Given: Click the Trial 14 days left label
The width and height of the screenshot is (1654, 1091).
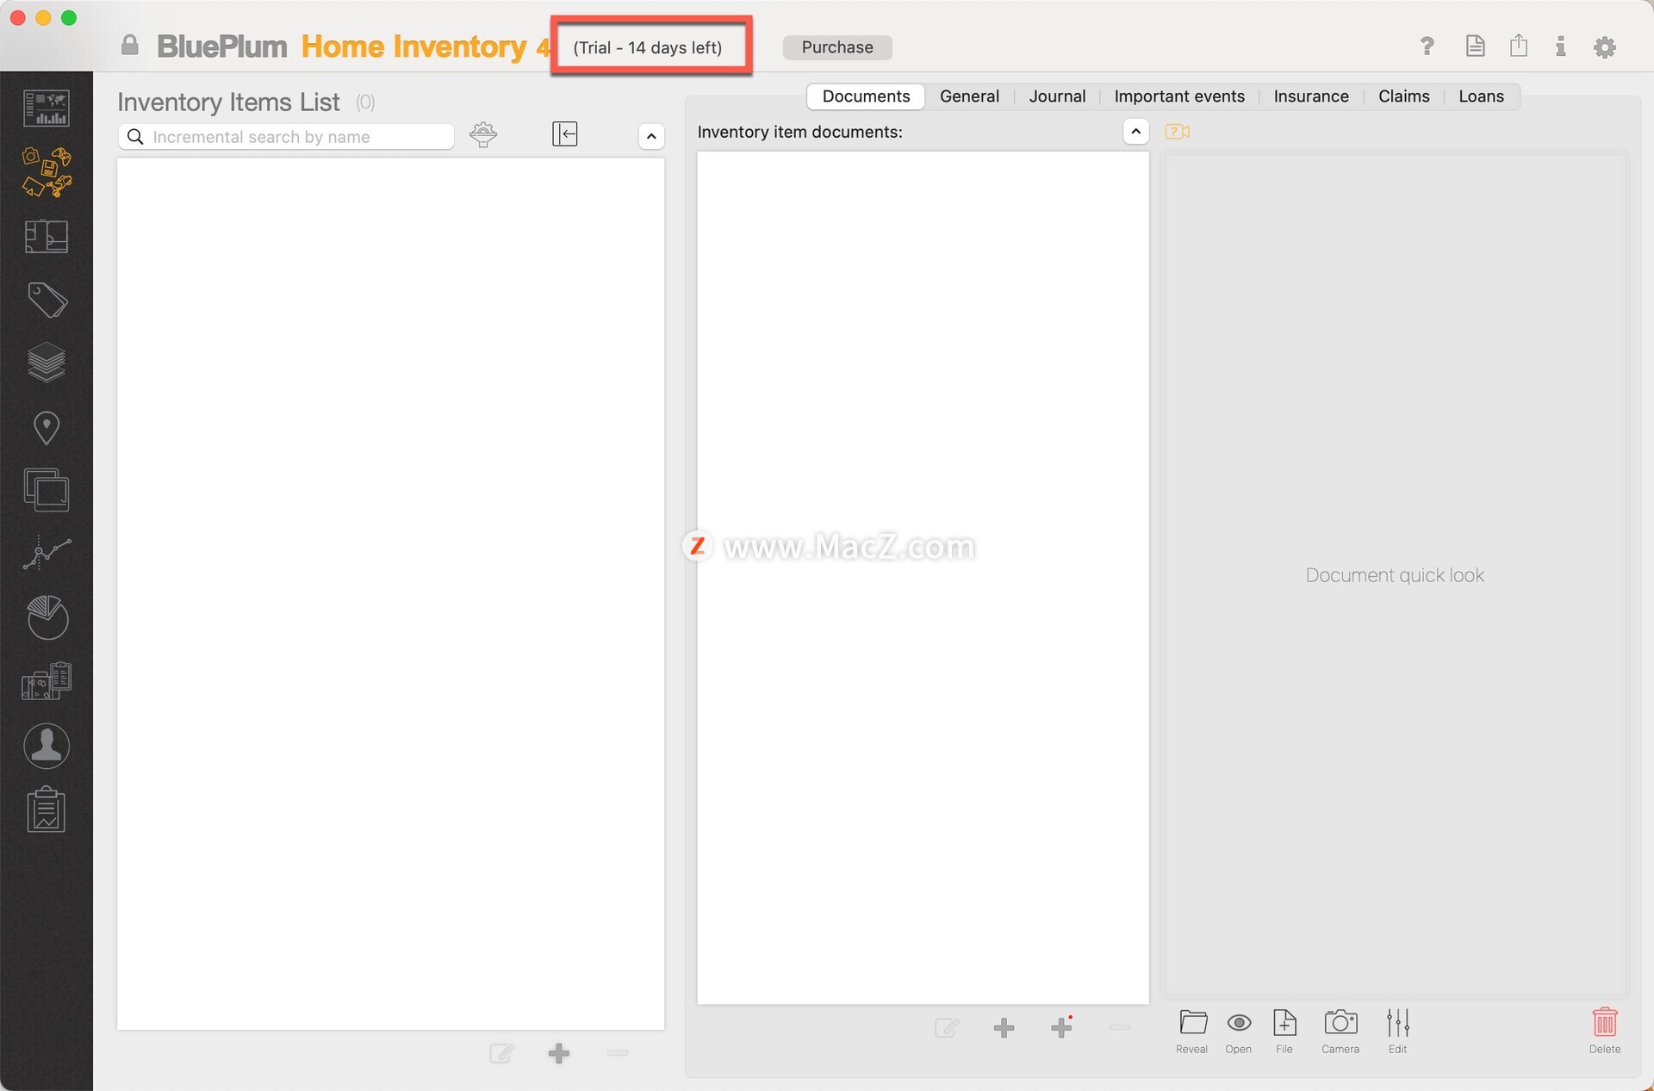Looking at the screenshot, I should pyautogui.click(x=648, y=47).
